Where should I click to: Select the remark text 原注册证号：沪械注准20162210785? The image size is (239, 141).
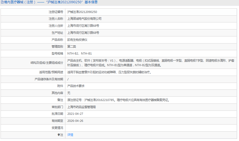[119, 100]
